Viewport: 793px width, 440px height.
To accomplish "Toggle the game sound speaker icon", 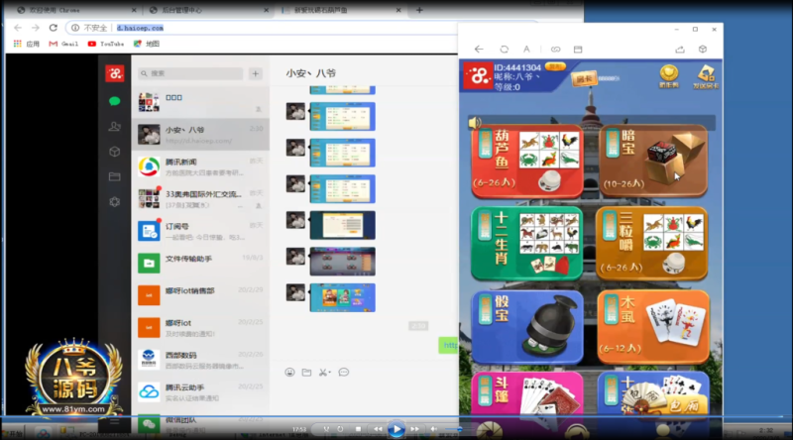I will coord(475,123).
